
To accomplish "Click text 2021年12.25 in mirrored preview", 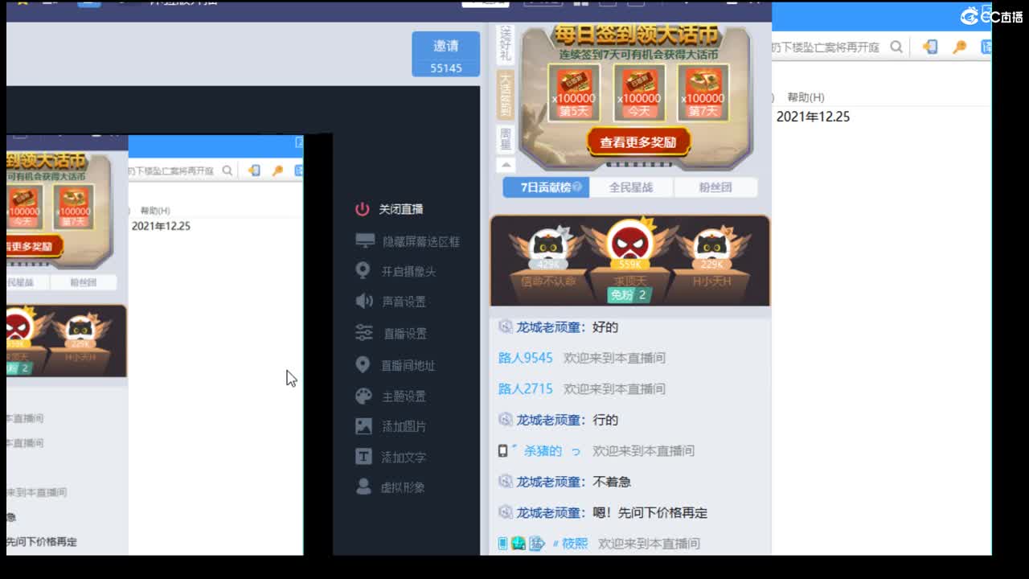I will coord(161,226).
